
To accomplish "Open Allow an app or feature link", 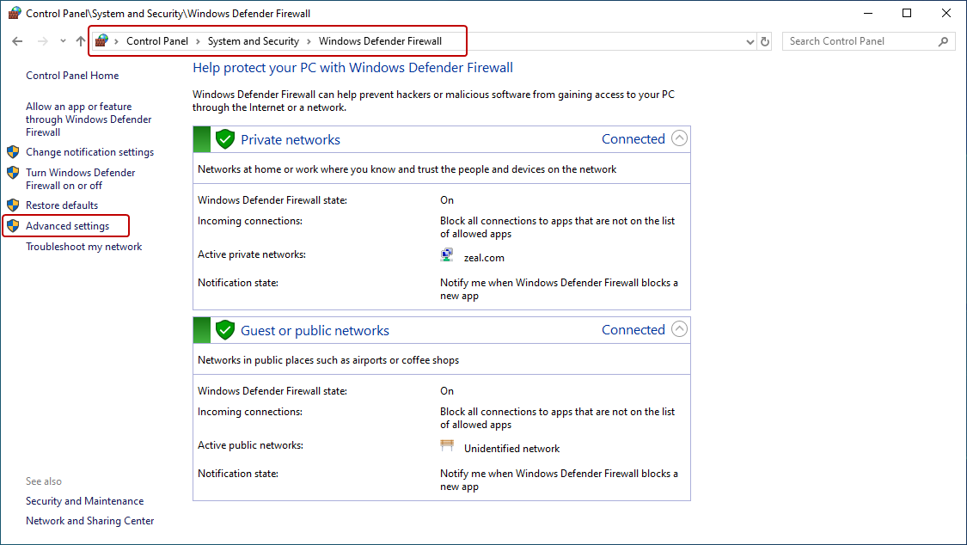I will 88,119.
